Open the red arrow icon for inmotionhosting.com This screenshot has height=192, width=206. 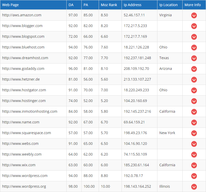click(194, 112)
